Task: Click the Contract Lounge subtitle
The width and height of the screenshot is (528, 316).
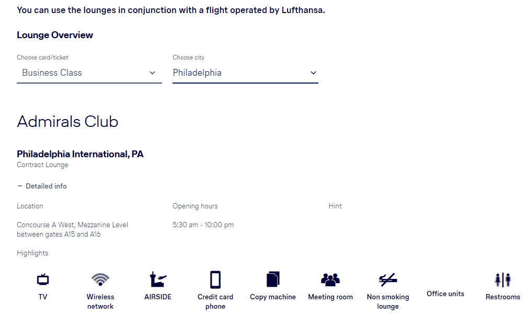Action: click(42, 165)
